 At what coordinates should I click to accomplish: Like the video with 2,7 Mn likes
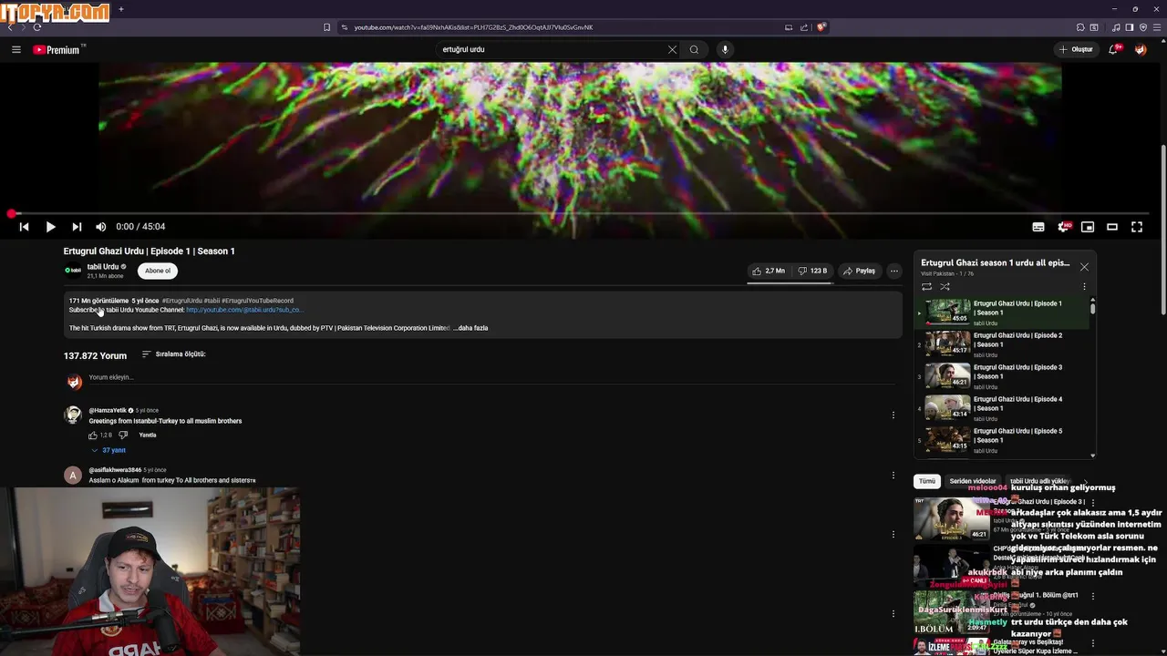point(769,271)
